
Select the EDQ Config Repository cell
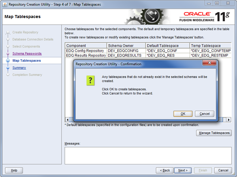pos(86,51)
